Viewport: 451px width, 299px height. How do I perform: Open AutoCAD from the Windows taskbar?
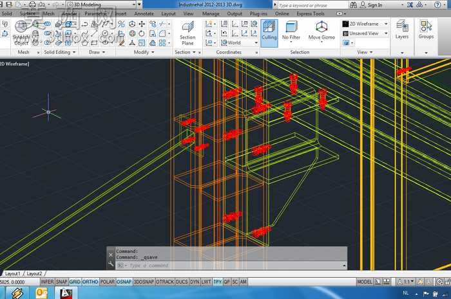click(x=66, y=293)
